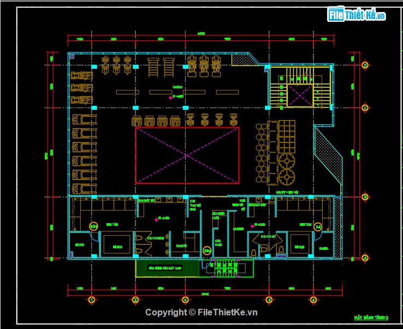Click the KHU PT + KHO NỘI area label
Viewport: 403px width, 329px height.
[287, 193]
